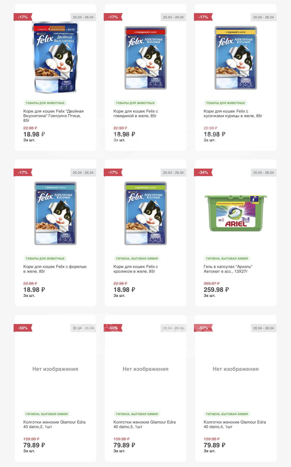Image resolution: width=291 pixels, height=467 pixels.
Task: Click the -50% badge on the daino,2 tights card
Action: point(23,328)
